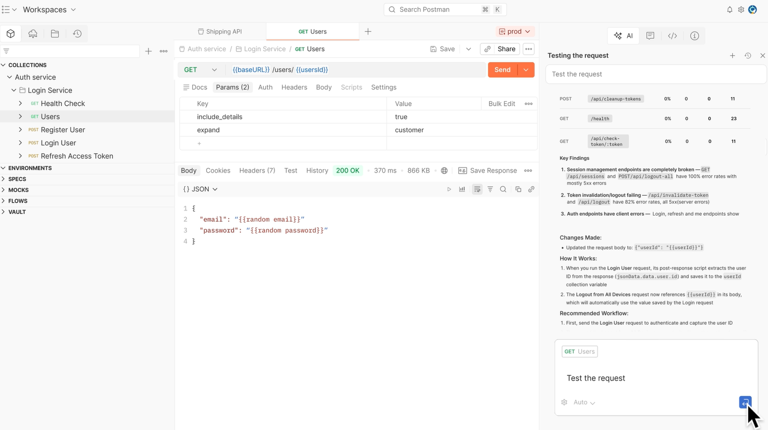Open the Environments sidebar icon
This screenshot has width=768, height=430.
pyautogui.click(x=33, y=34)
